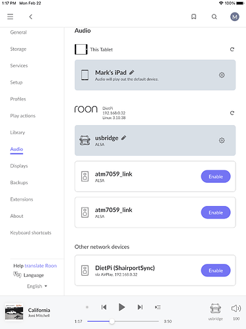Open the English language dropdown
The image size is (246, 329).
(x=37, y=286)
